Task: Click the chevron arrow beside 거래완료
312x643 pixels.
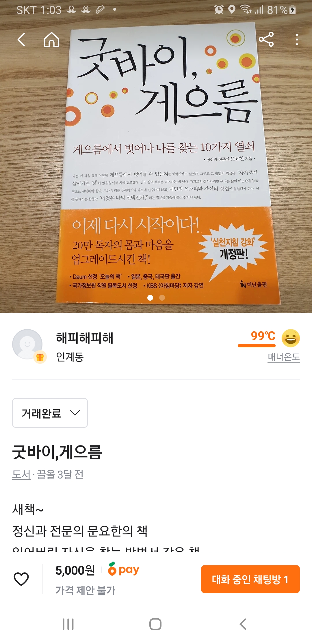Action: click(x=75, y=413)
